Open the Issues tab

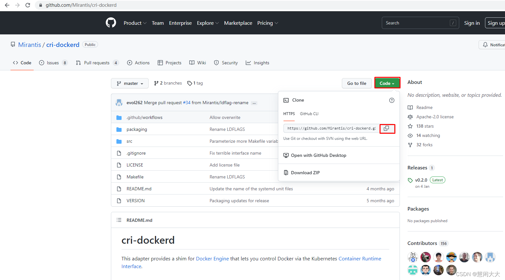pos(53,63)
